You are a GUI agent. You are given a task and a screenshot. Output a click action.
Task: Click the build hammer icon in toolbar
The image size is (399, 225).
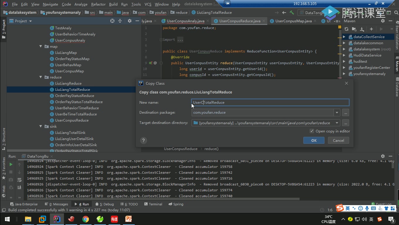click(x=292, y=13)
